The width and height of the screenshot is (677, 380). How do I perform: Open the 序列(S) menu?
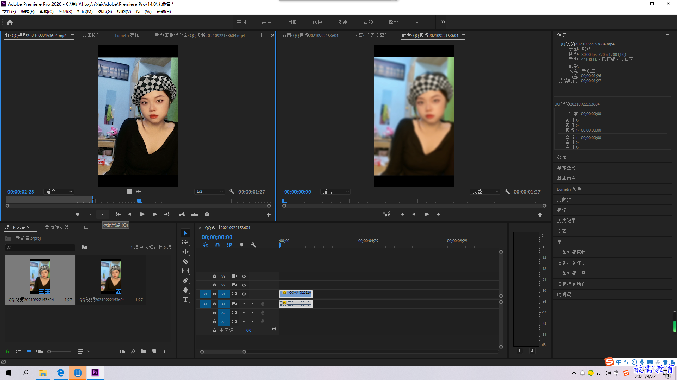coord(65,12)
